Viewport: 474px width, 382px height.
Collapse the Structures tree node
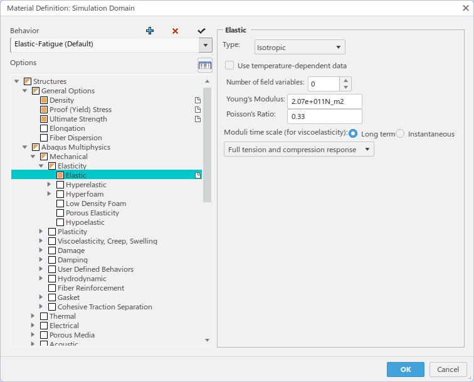pyautogui.click(x=17, y=81)
